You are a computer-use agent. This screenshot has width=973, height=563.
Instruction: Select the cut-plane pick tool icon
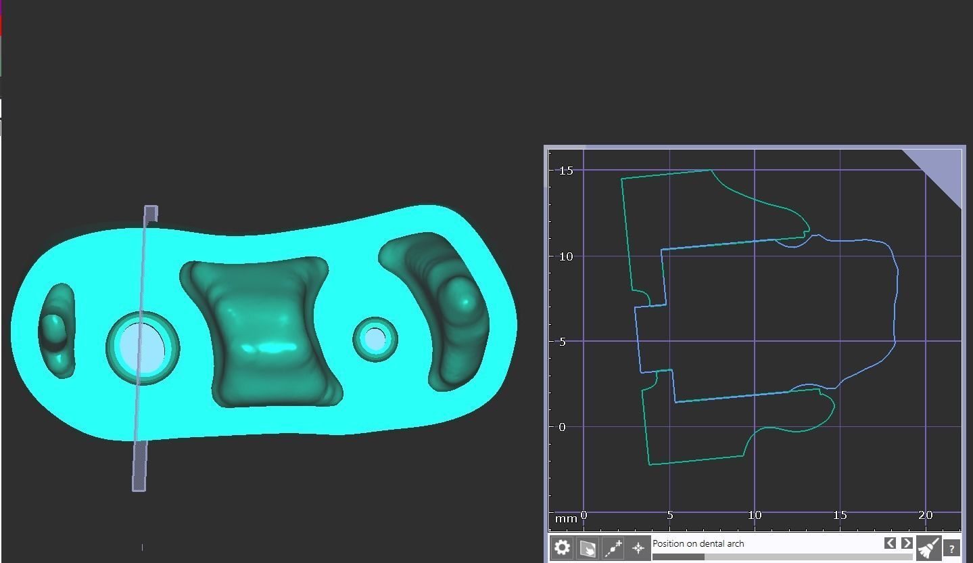(x=588, y=547)
